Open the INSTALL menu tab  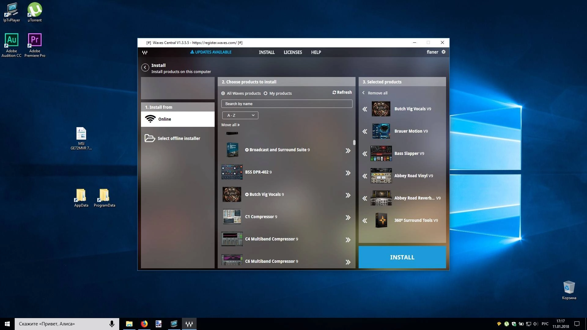[267, 52]
